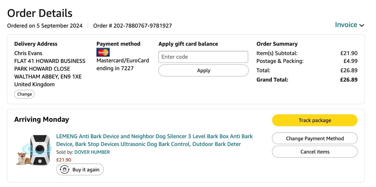
Task: Open the Invoice dropdown link
Action: pos(346,25)
